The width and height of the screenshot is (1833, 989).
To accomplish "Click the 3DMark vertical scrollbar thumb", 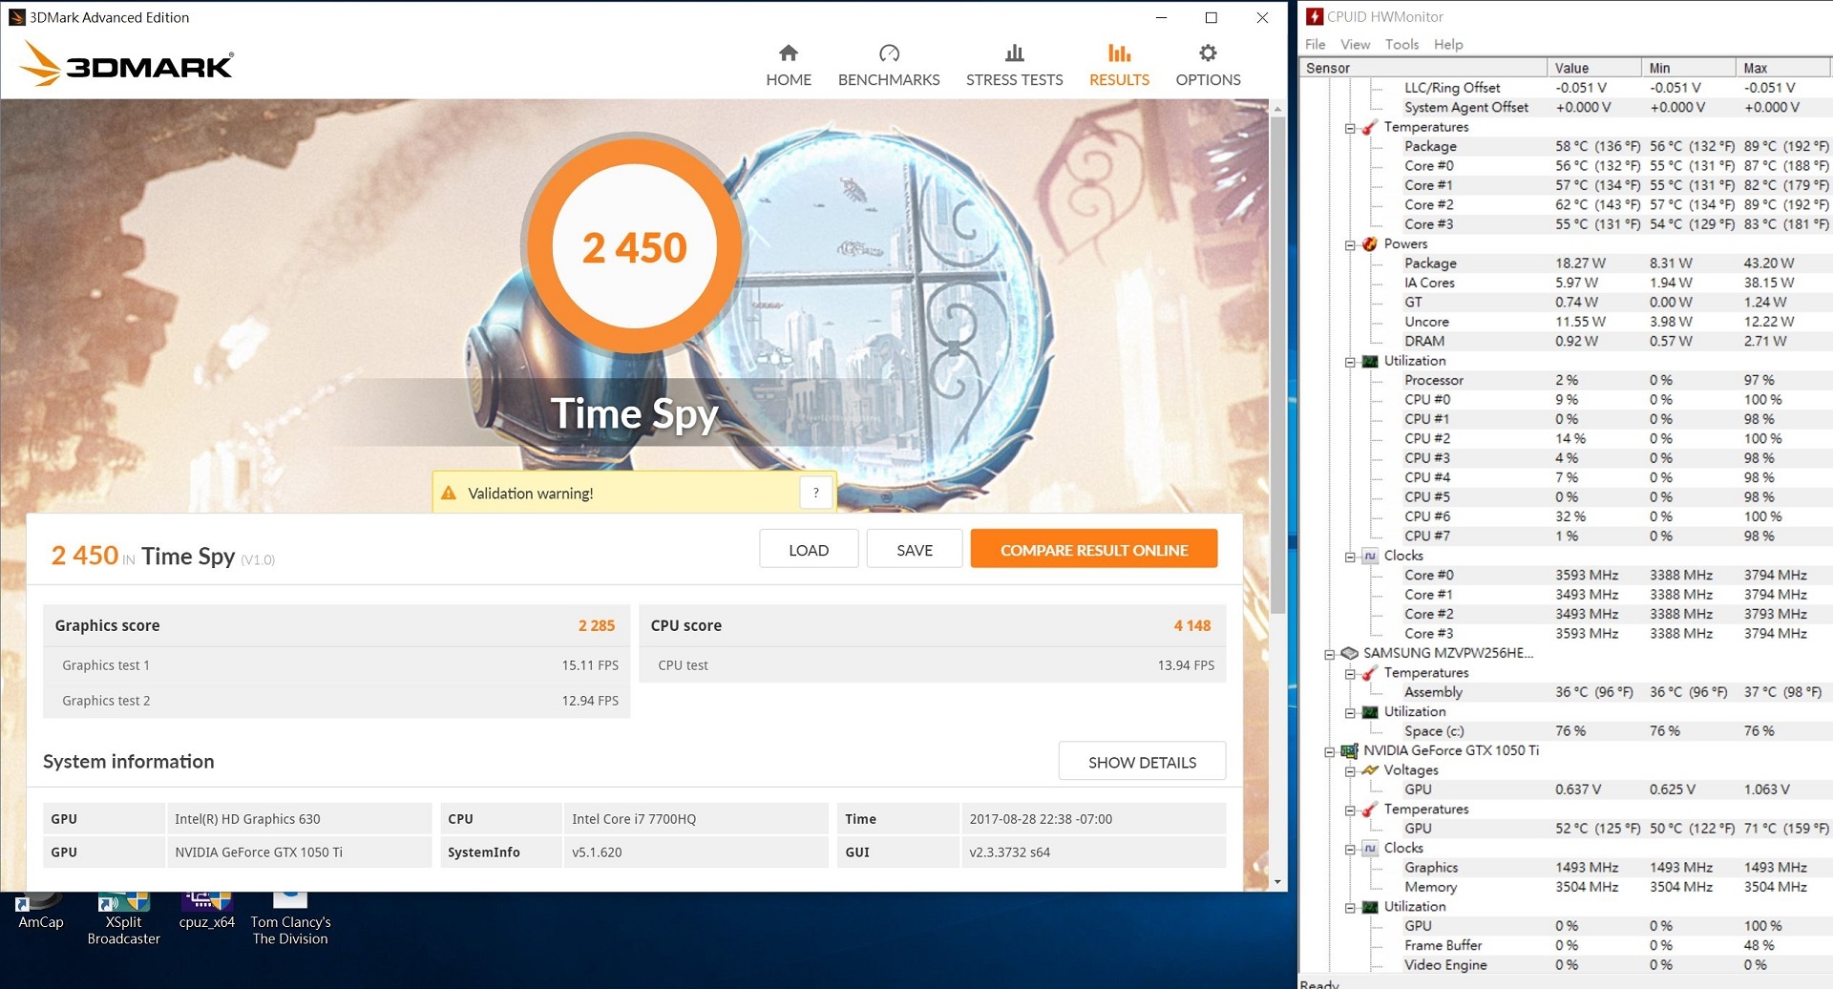I will pyautogui.click(x=1278, y=365).
